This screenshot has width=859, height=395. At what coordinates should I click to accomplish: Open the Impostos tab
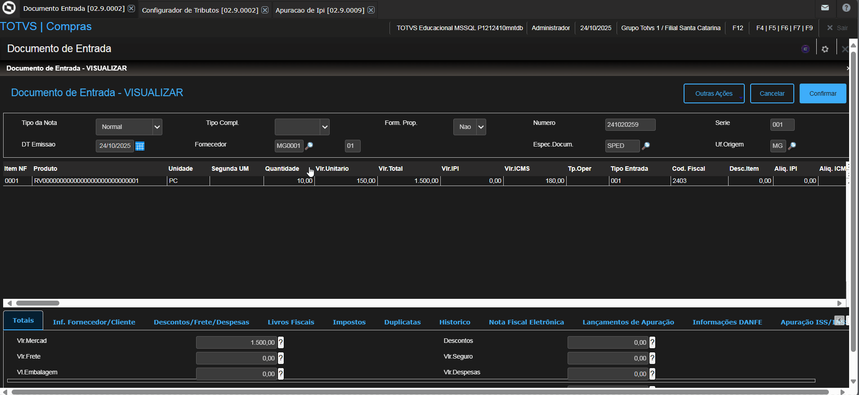click(x=349, y=322)
